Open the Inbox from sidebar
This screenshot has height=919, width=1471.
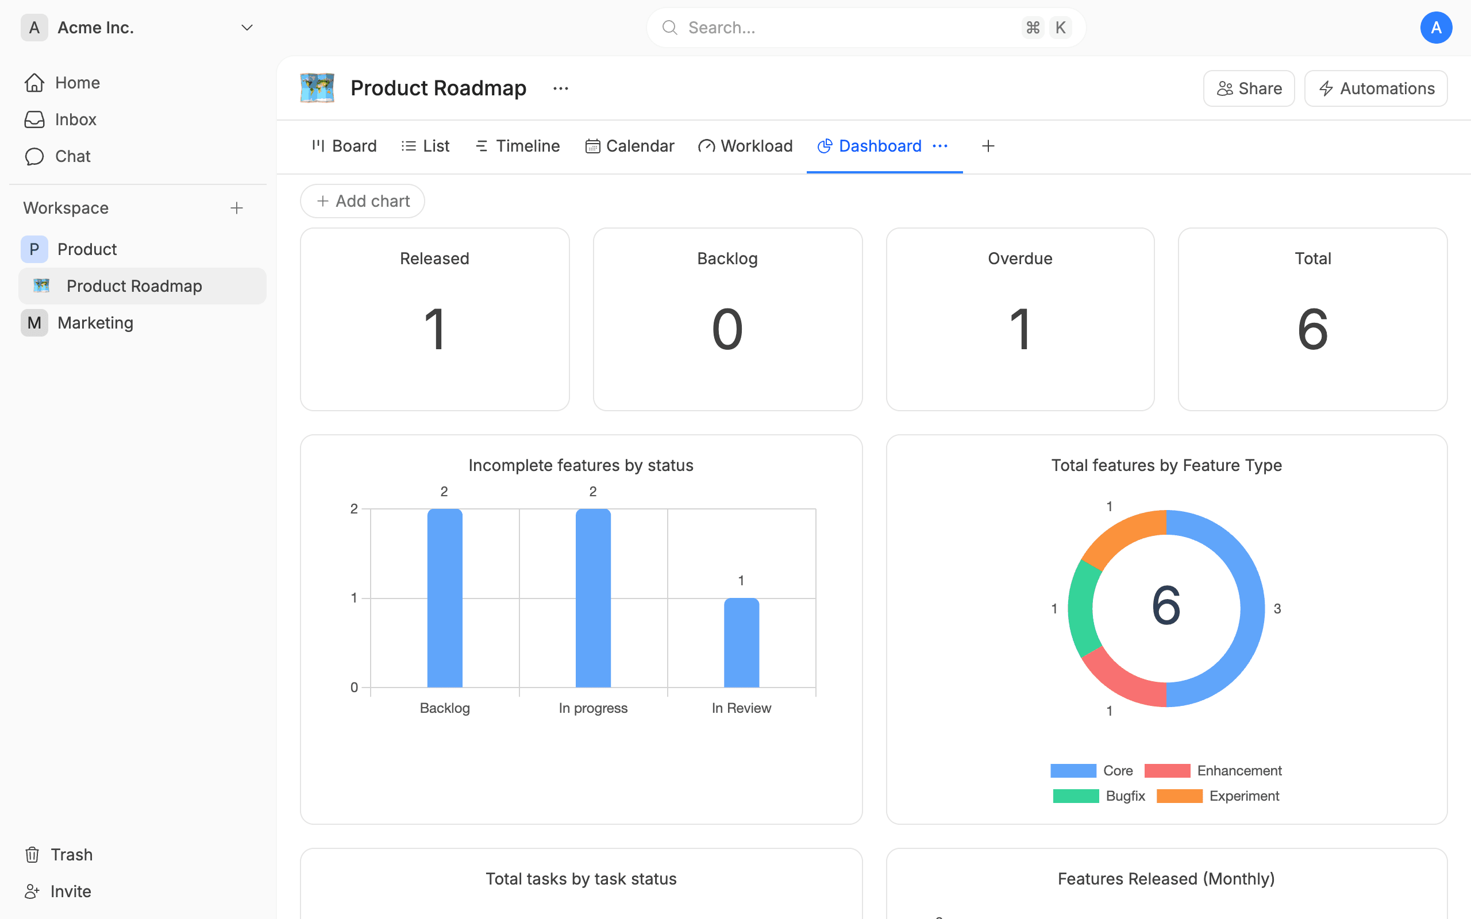point(75,119)
